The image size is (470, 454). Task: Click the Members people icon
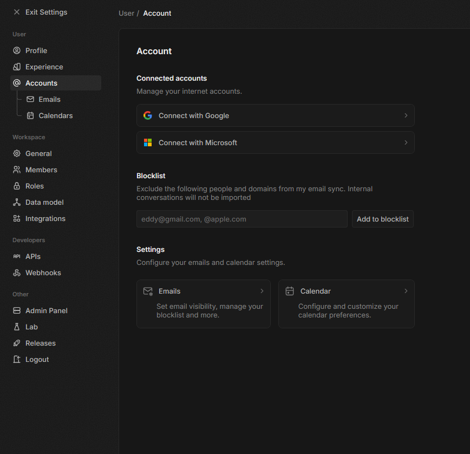coord(17,170)
